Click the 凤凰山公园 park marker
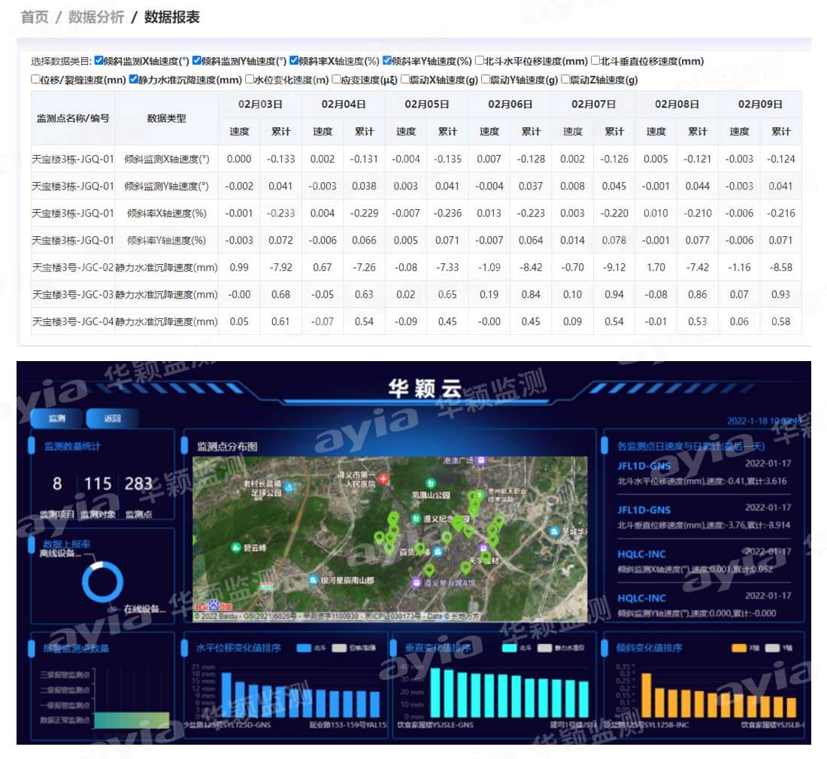Screen dimensions: 827x759 [x=431, y=484]
